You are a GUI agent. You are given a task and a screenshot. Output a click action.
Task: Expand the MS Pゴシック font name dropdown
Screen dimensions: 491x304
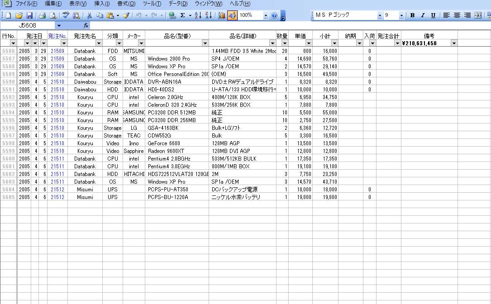coord(380,15)
